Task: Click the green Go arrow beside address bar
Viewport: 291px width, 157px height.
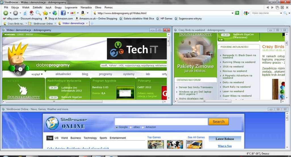Action: coord(237,13)
